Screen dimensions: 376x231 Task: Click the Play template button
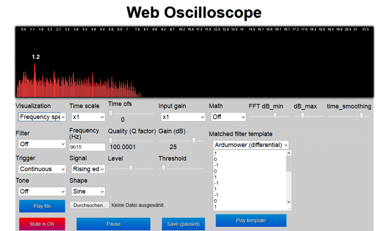coord(251,221)
